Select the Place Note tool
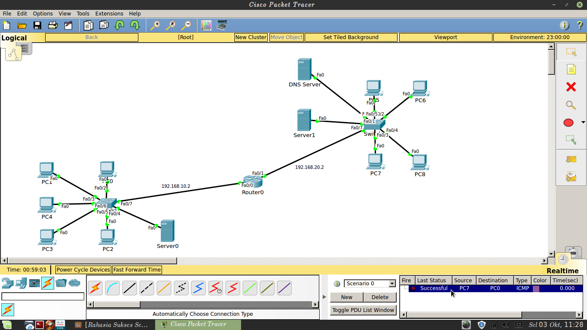 click(571, 69)
